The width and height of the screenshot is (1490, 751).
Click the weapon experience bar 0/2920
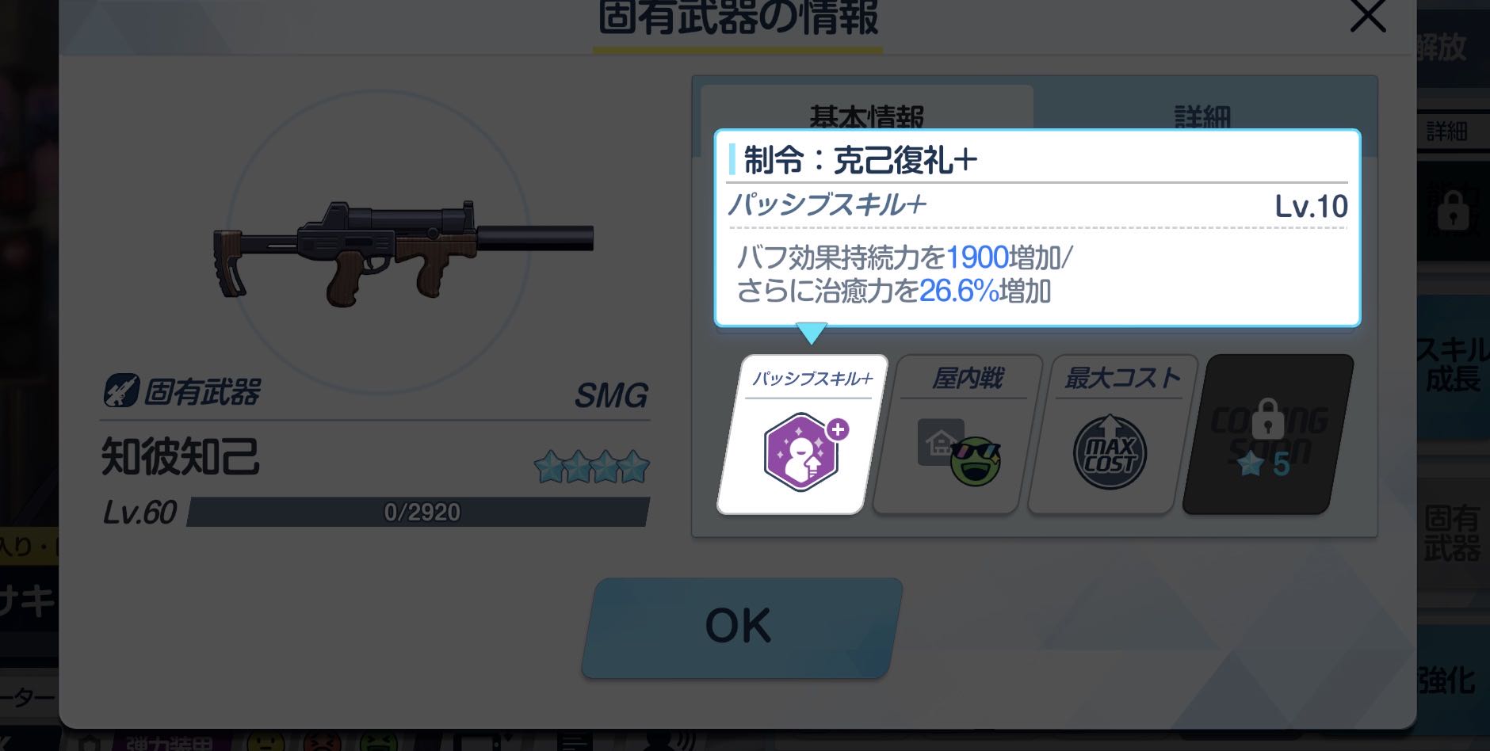pyautogui.click(x=418, y=512)
